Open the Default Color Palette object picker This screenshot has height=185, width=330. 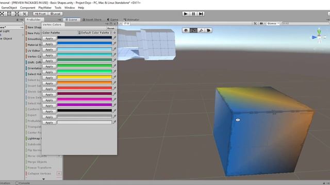click(114, 33)
